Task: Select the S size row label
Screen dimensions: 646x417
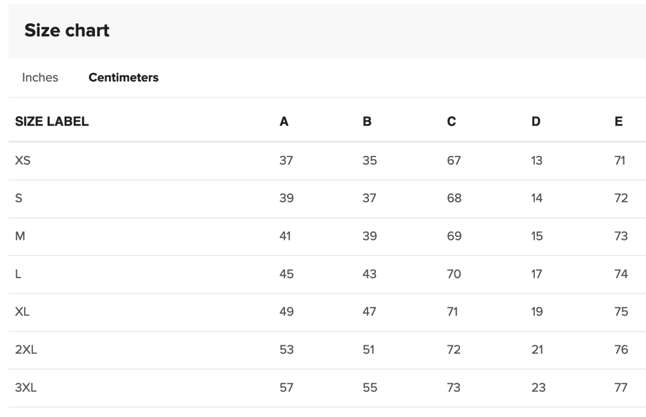Action: point(19,198)
